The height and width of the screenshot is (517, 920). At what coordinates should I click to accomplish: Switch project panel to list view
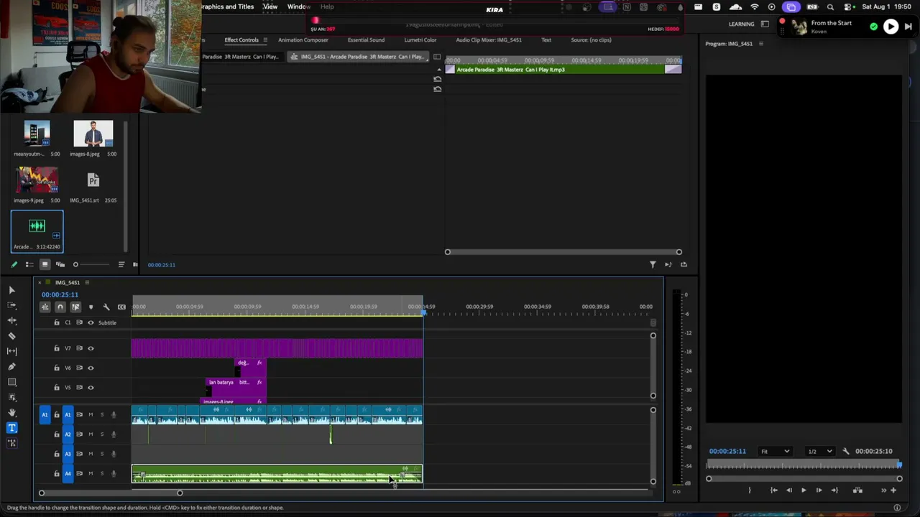tap(29, 265)
